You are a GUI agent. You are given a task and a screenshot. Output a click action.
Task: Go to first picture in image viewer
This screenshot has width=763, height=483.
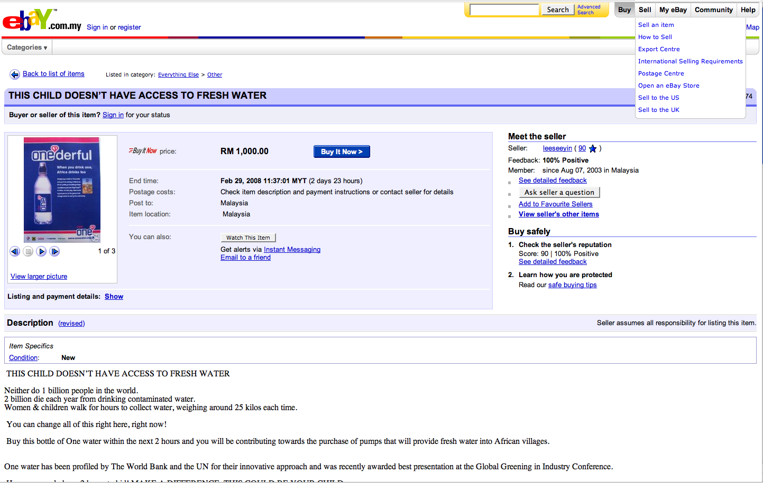point(15,251)
